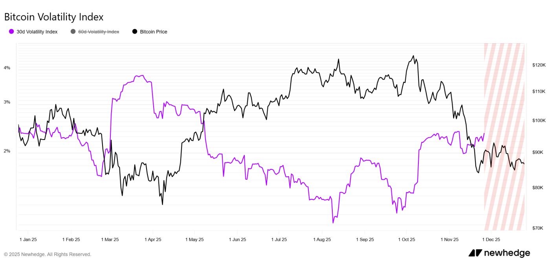Click the purple 30d Volatility Index legend dot
Viewport: 550px width, 265px height.
(x=11, y=31)
